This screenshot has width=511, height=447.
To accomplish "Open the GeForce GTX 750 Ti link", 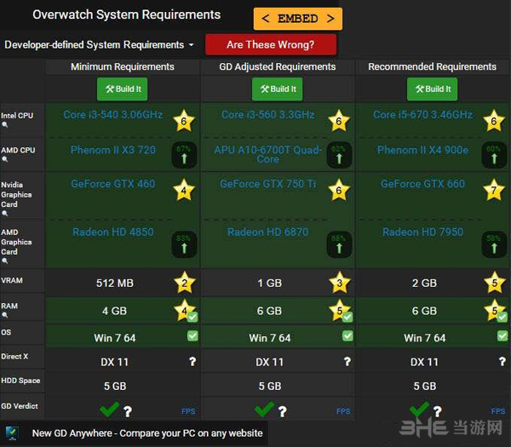I will [268, 184].
